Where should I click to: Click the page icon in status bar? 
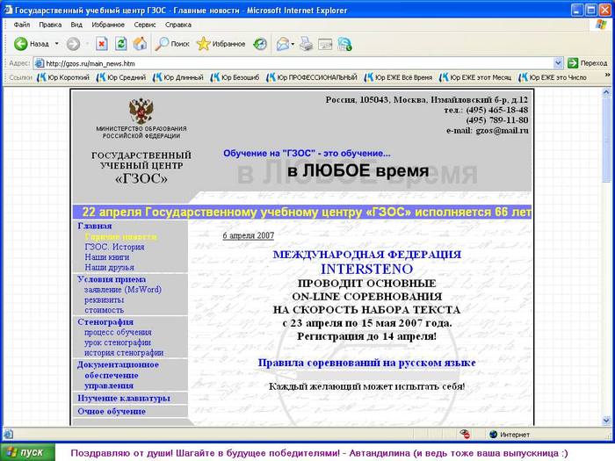point(9,434)
